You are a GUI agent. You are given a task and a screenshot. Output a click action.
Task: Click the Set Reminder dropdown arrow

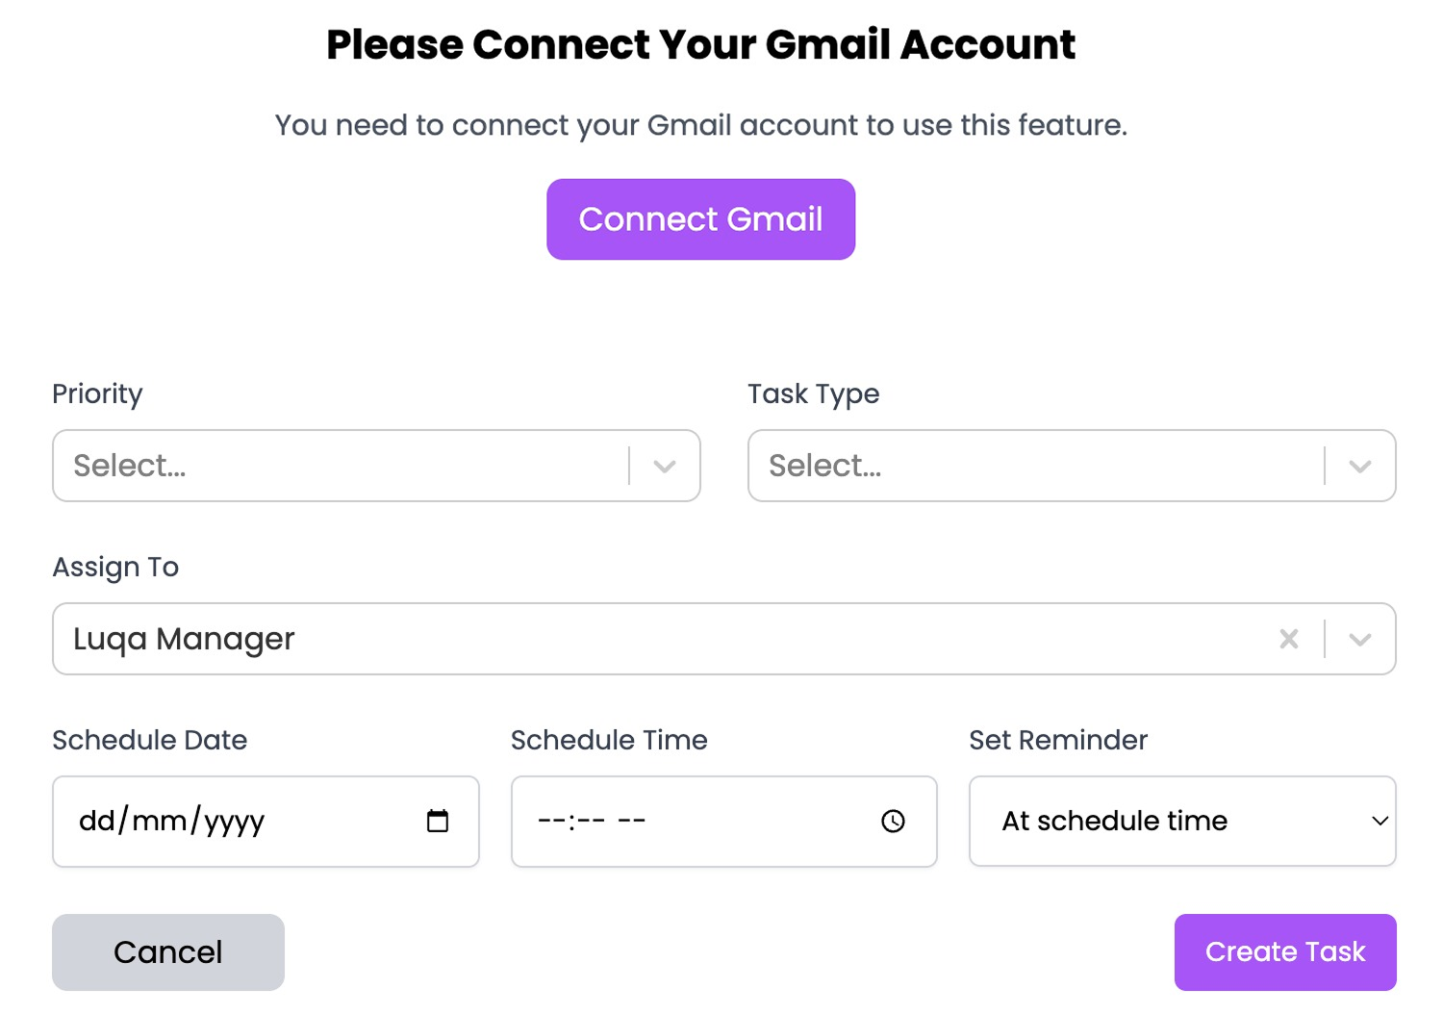(x=1380, y=822)
